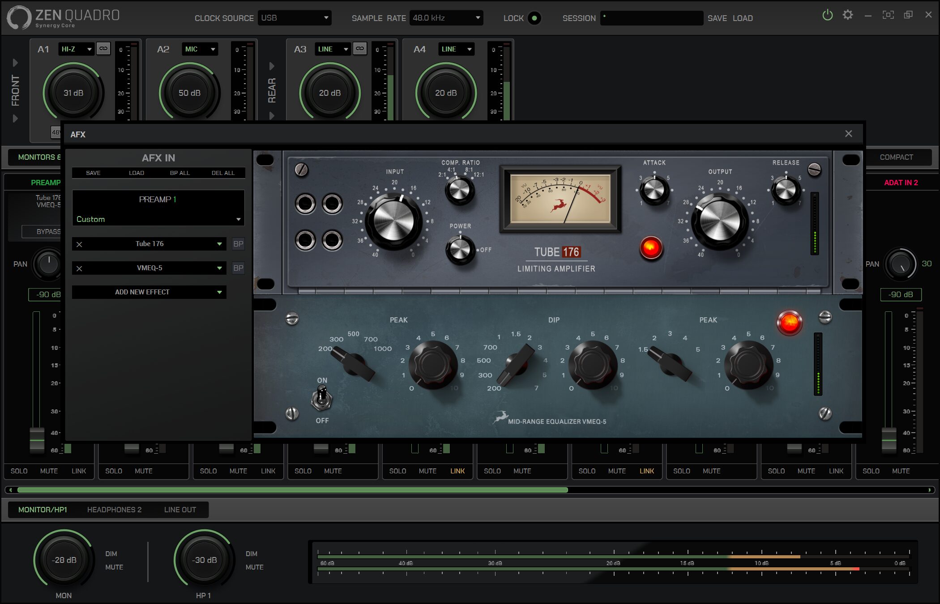Click the green horizontal mixer scrollbar
This screenshot has width=940, height=604.
click(x=292, y=490)
